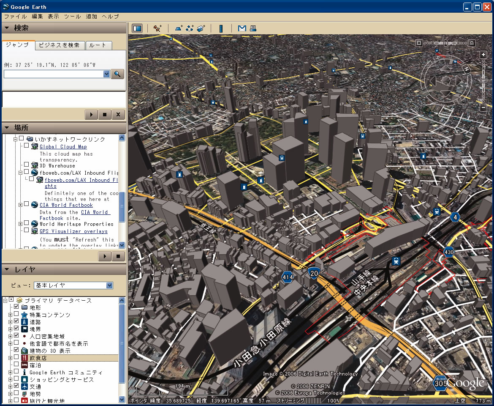Screen dimensions: 494x406
Task: Play the search results tour
Action: coord(91,115)
